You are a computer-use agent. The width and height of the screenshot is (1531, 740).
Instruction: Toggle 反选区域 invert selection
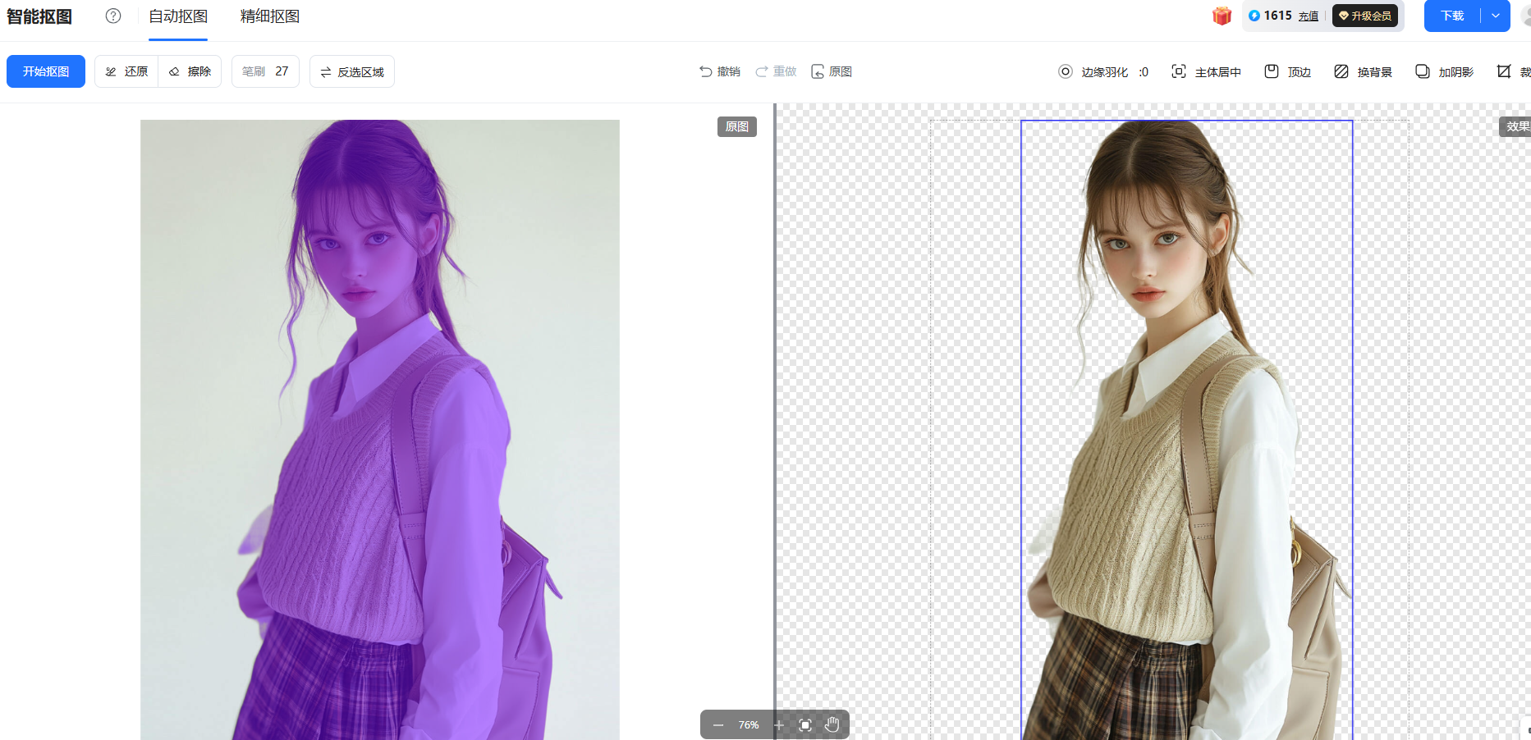(352, 72)
